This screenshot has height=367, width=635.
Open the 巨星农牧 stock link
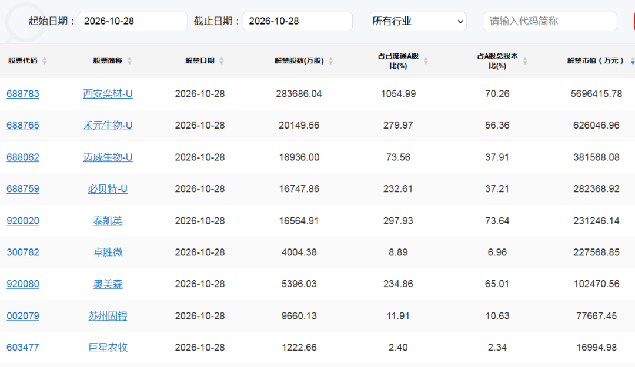(108, 348)
